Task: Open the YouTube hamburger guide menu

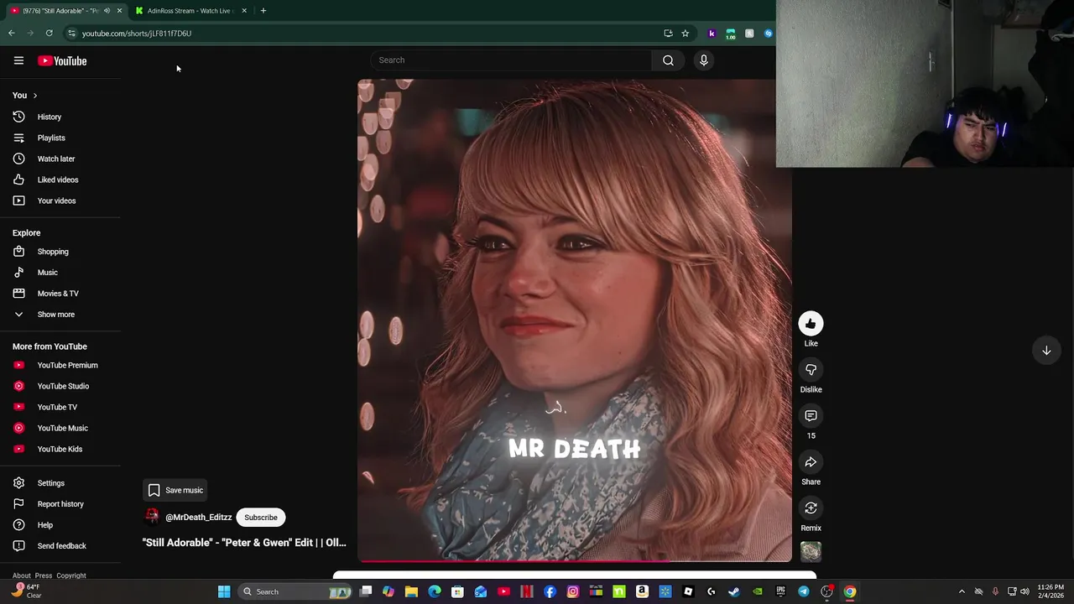Action: [18, 60]
